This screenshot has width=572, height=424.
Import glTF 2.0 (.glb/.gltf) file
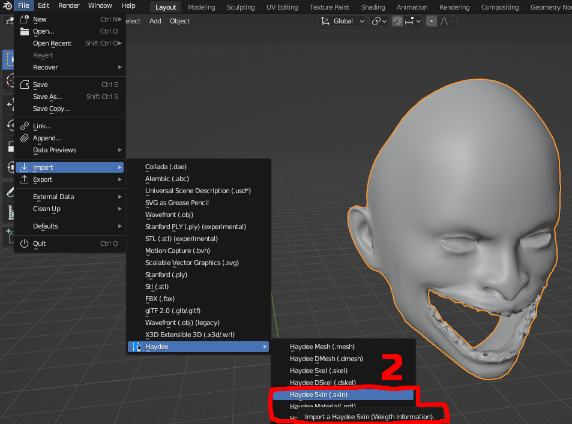click(199, 311)
